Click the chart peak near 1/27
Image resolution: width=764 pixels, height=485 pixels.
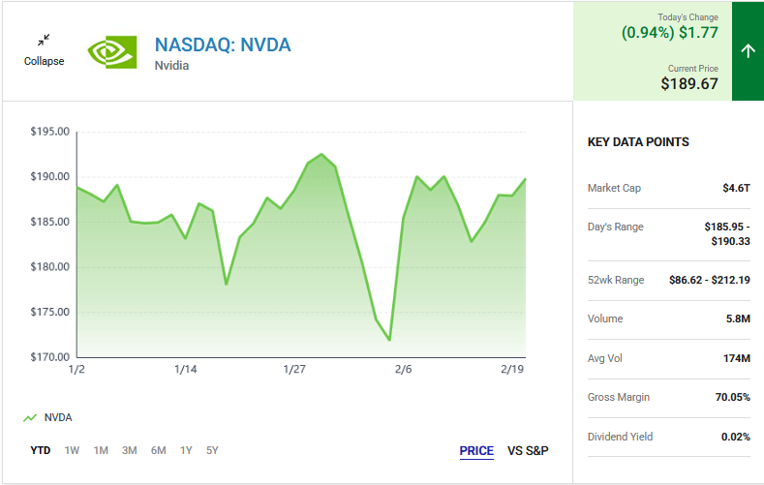[x=321, y=155]
